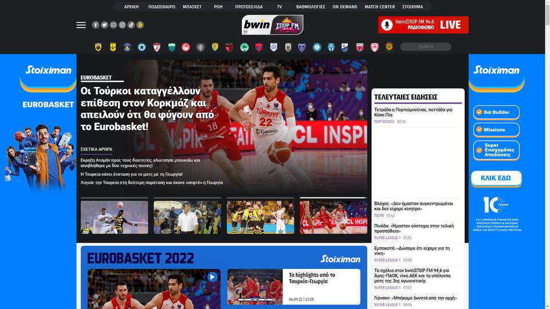
Task: Open the ΡΟΗ menu item
Action: coord(218,7)
